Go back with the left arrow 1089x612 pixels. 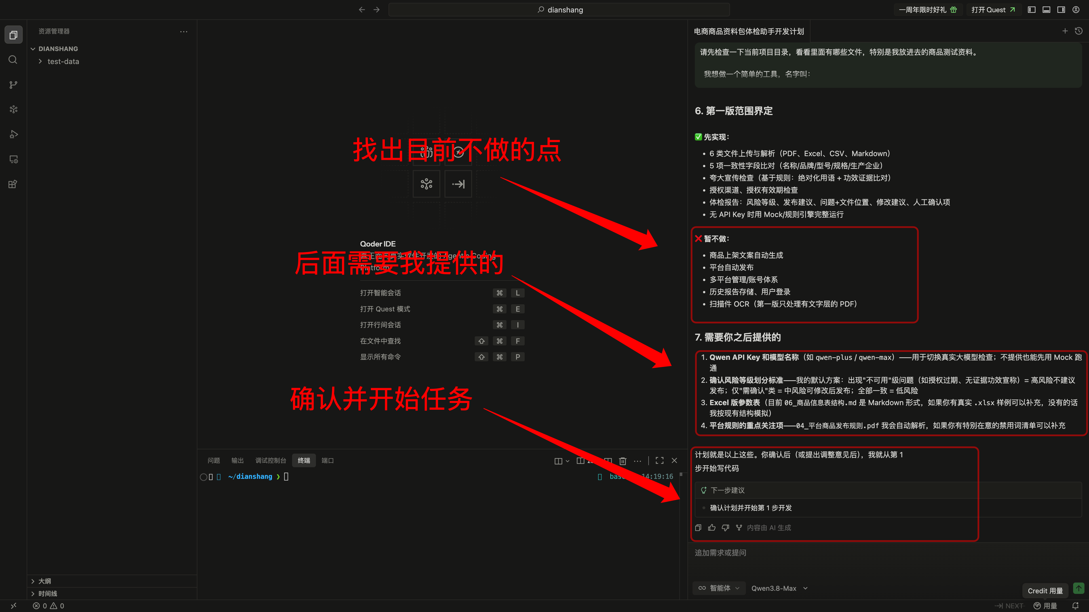[362, 10]
